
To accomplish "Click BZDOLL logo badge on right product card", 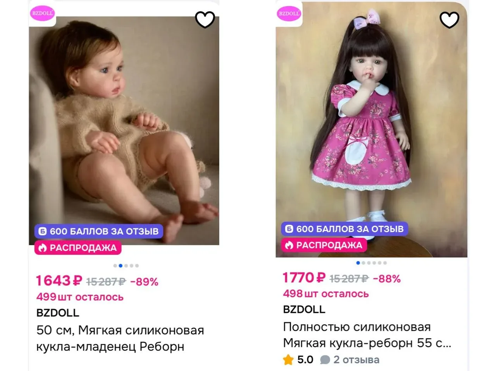I will 289,14.
